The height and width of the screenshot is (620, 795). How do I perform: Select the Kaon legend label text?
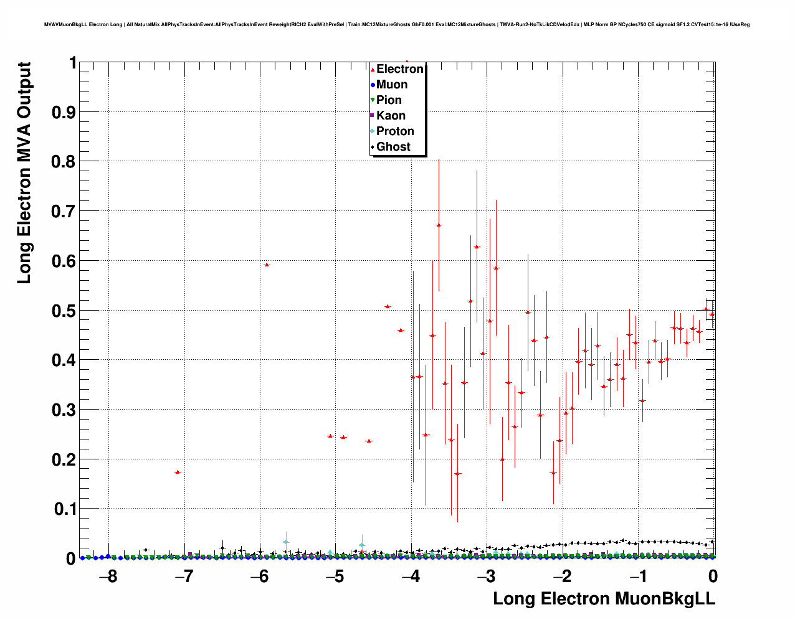pyautogui.click(x=391, y=116)
